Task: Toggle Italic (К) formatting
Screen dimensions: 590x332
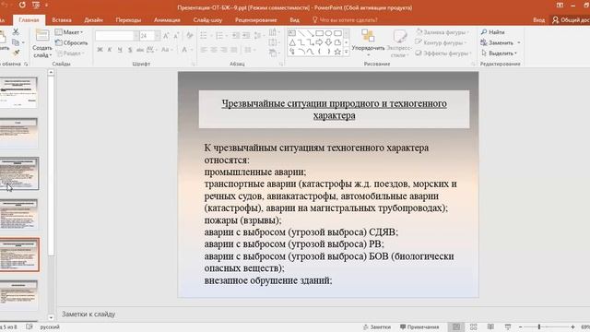Action: [x=110, y=50]
